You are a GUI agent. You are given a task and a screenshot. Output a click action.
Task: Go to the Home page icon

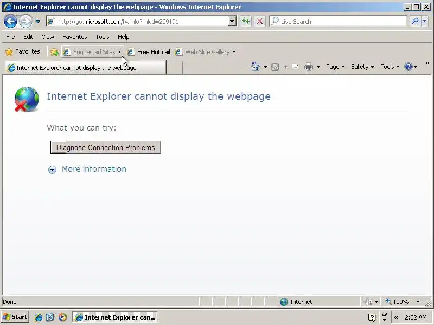tap(255, 67)
